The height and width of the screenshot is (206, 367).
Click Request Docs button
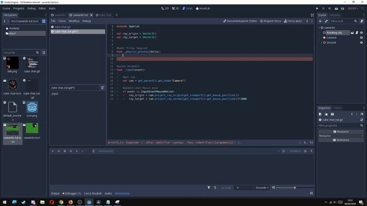coord(271,21)
